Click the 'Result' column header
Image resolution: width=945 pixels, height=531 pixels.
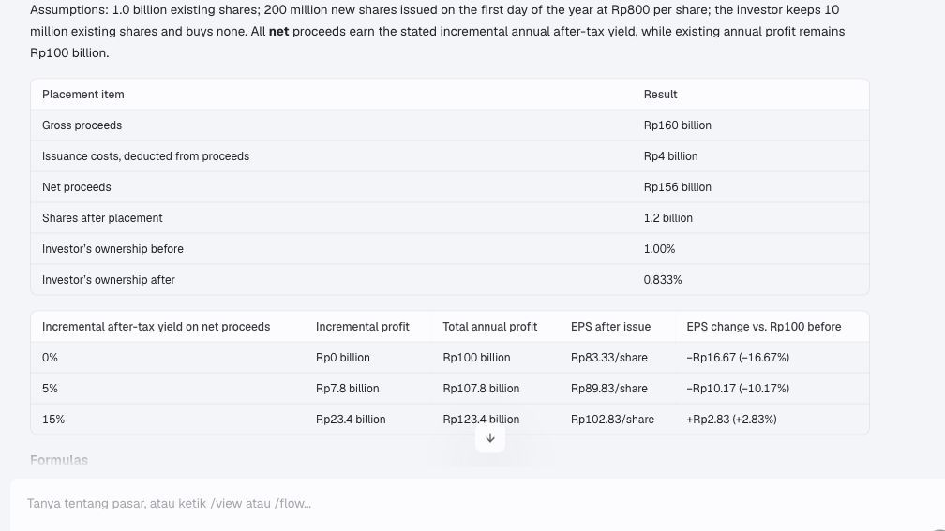point(661,95)
